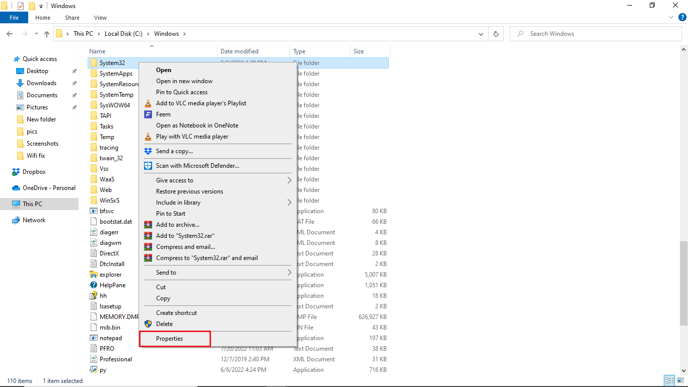Switch to the Share ribbon tab
The image size is (688, 387).
[73, 18]
